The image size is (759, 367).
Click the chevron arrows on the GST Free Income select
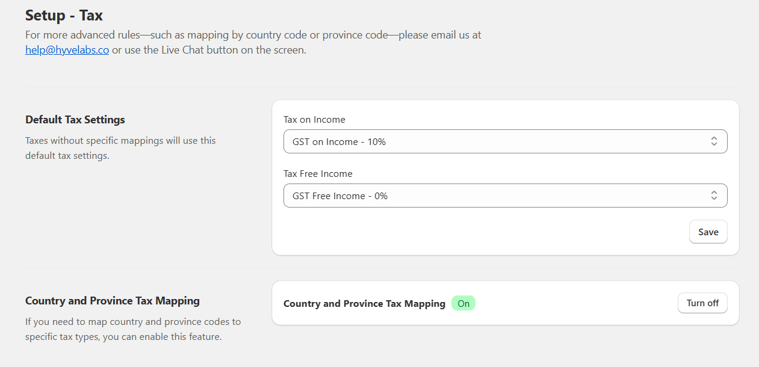(713, 196)
